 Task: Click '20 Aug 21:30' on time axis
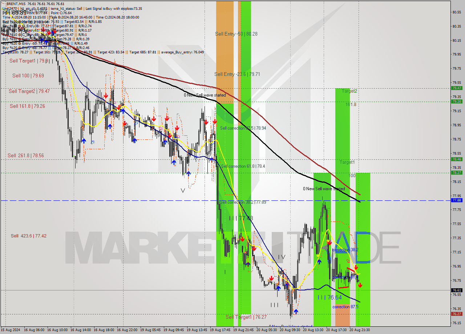[360, 330]
